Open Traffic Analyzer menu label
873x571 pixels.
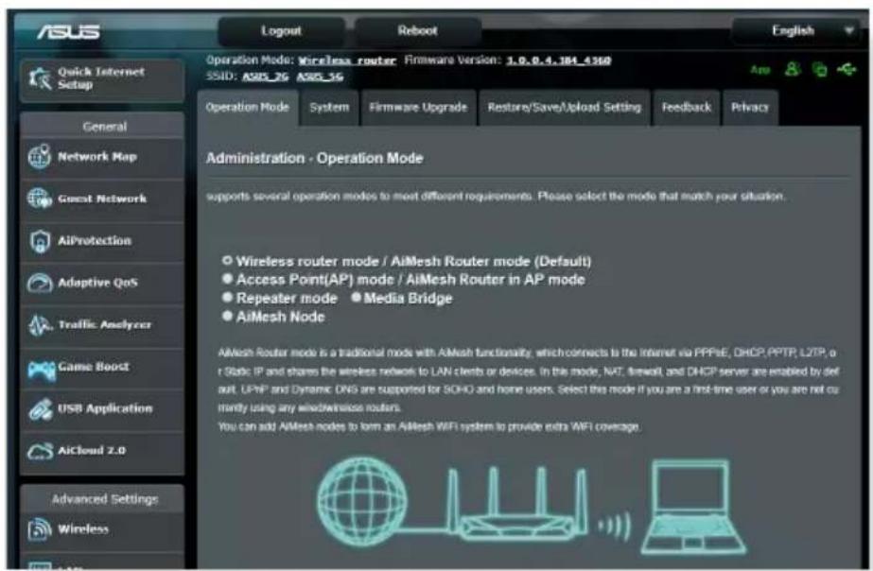(105, 324)
